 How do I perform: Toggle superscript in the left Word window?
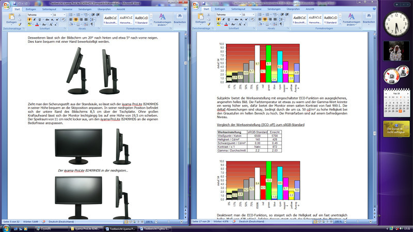tap(57, 20)
